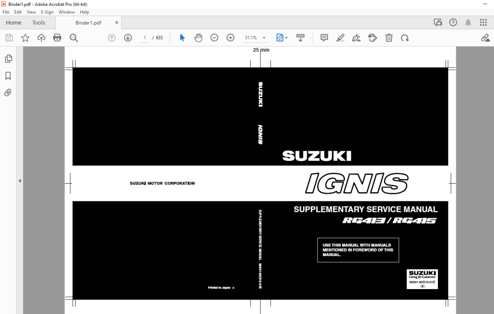Screen dimensions: 494x314
Task: Click the cloud upload icon
Action: tap(41, 38)
